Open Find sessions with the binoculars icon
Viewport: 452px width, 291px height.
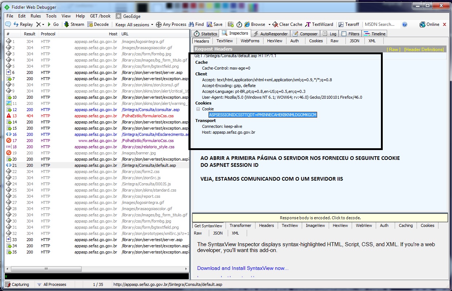(196, 24)
